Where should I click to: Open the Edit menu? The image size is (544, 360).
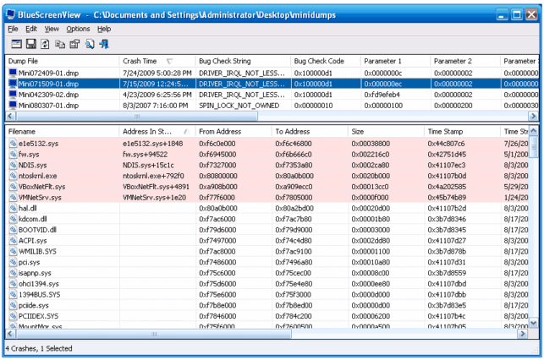(x=31, y=29)
